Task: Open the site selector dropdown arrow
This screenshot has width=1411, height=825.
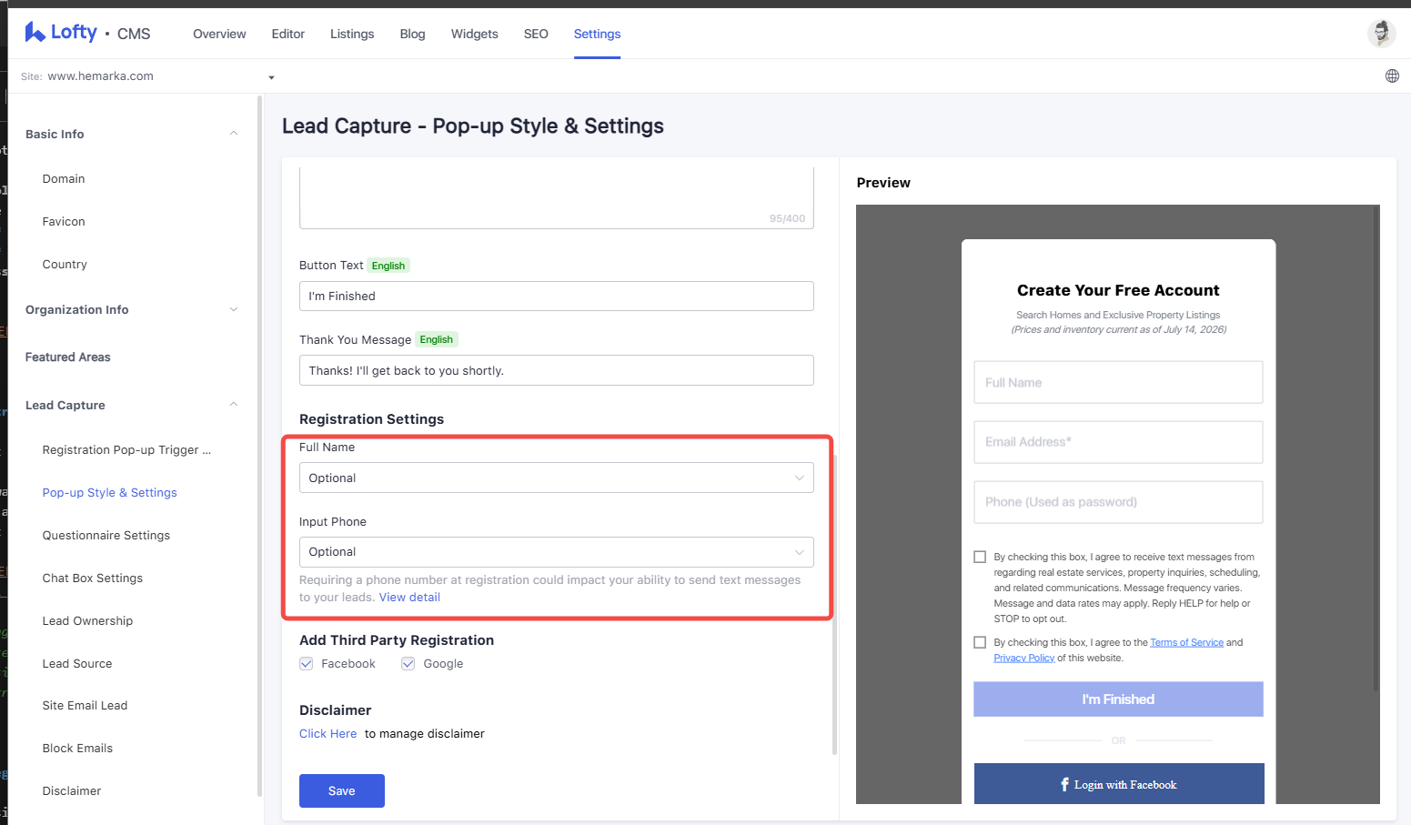Action: pyautogui.click(x=271, y=77)
